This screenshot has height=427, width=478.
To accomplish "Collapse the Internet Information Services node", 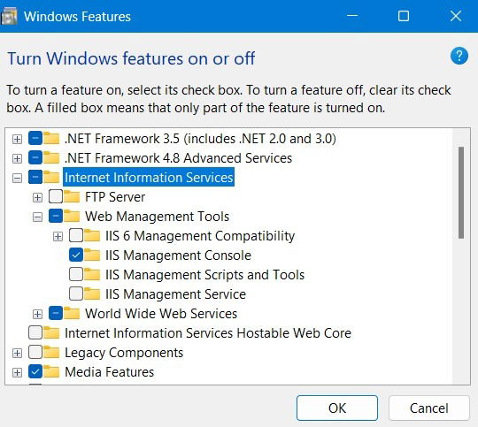I will 17,178.
